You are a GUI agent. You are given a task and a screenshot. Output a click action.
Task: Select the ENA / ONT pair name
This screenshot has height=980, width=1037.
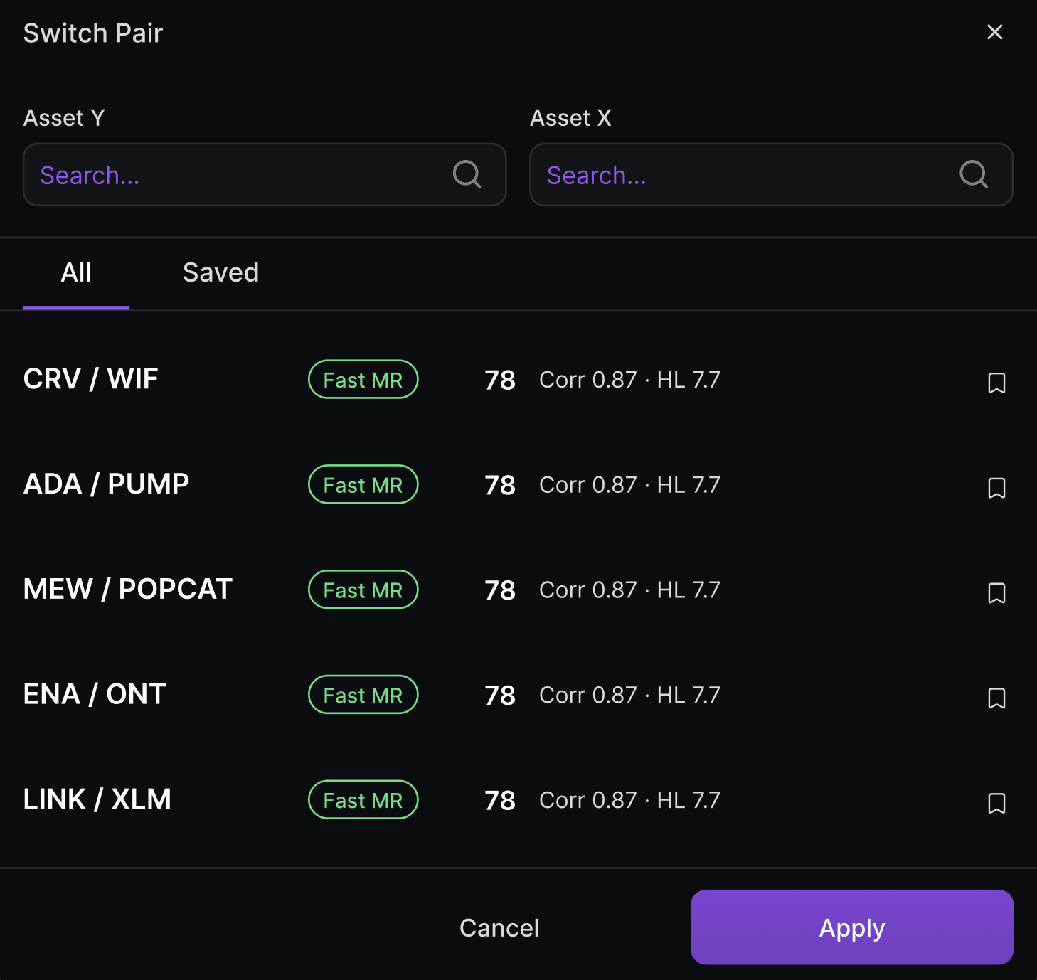[x=95, y=694]
